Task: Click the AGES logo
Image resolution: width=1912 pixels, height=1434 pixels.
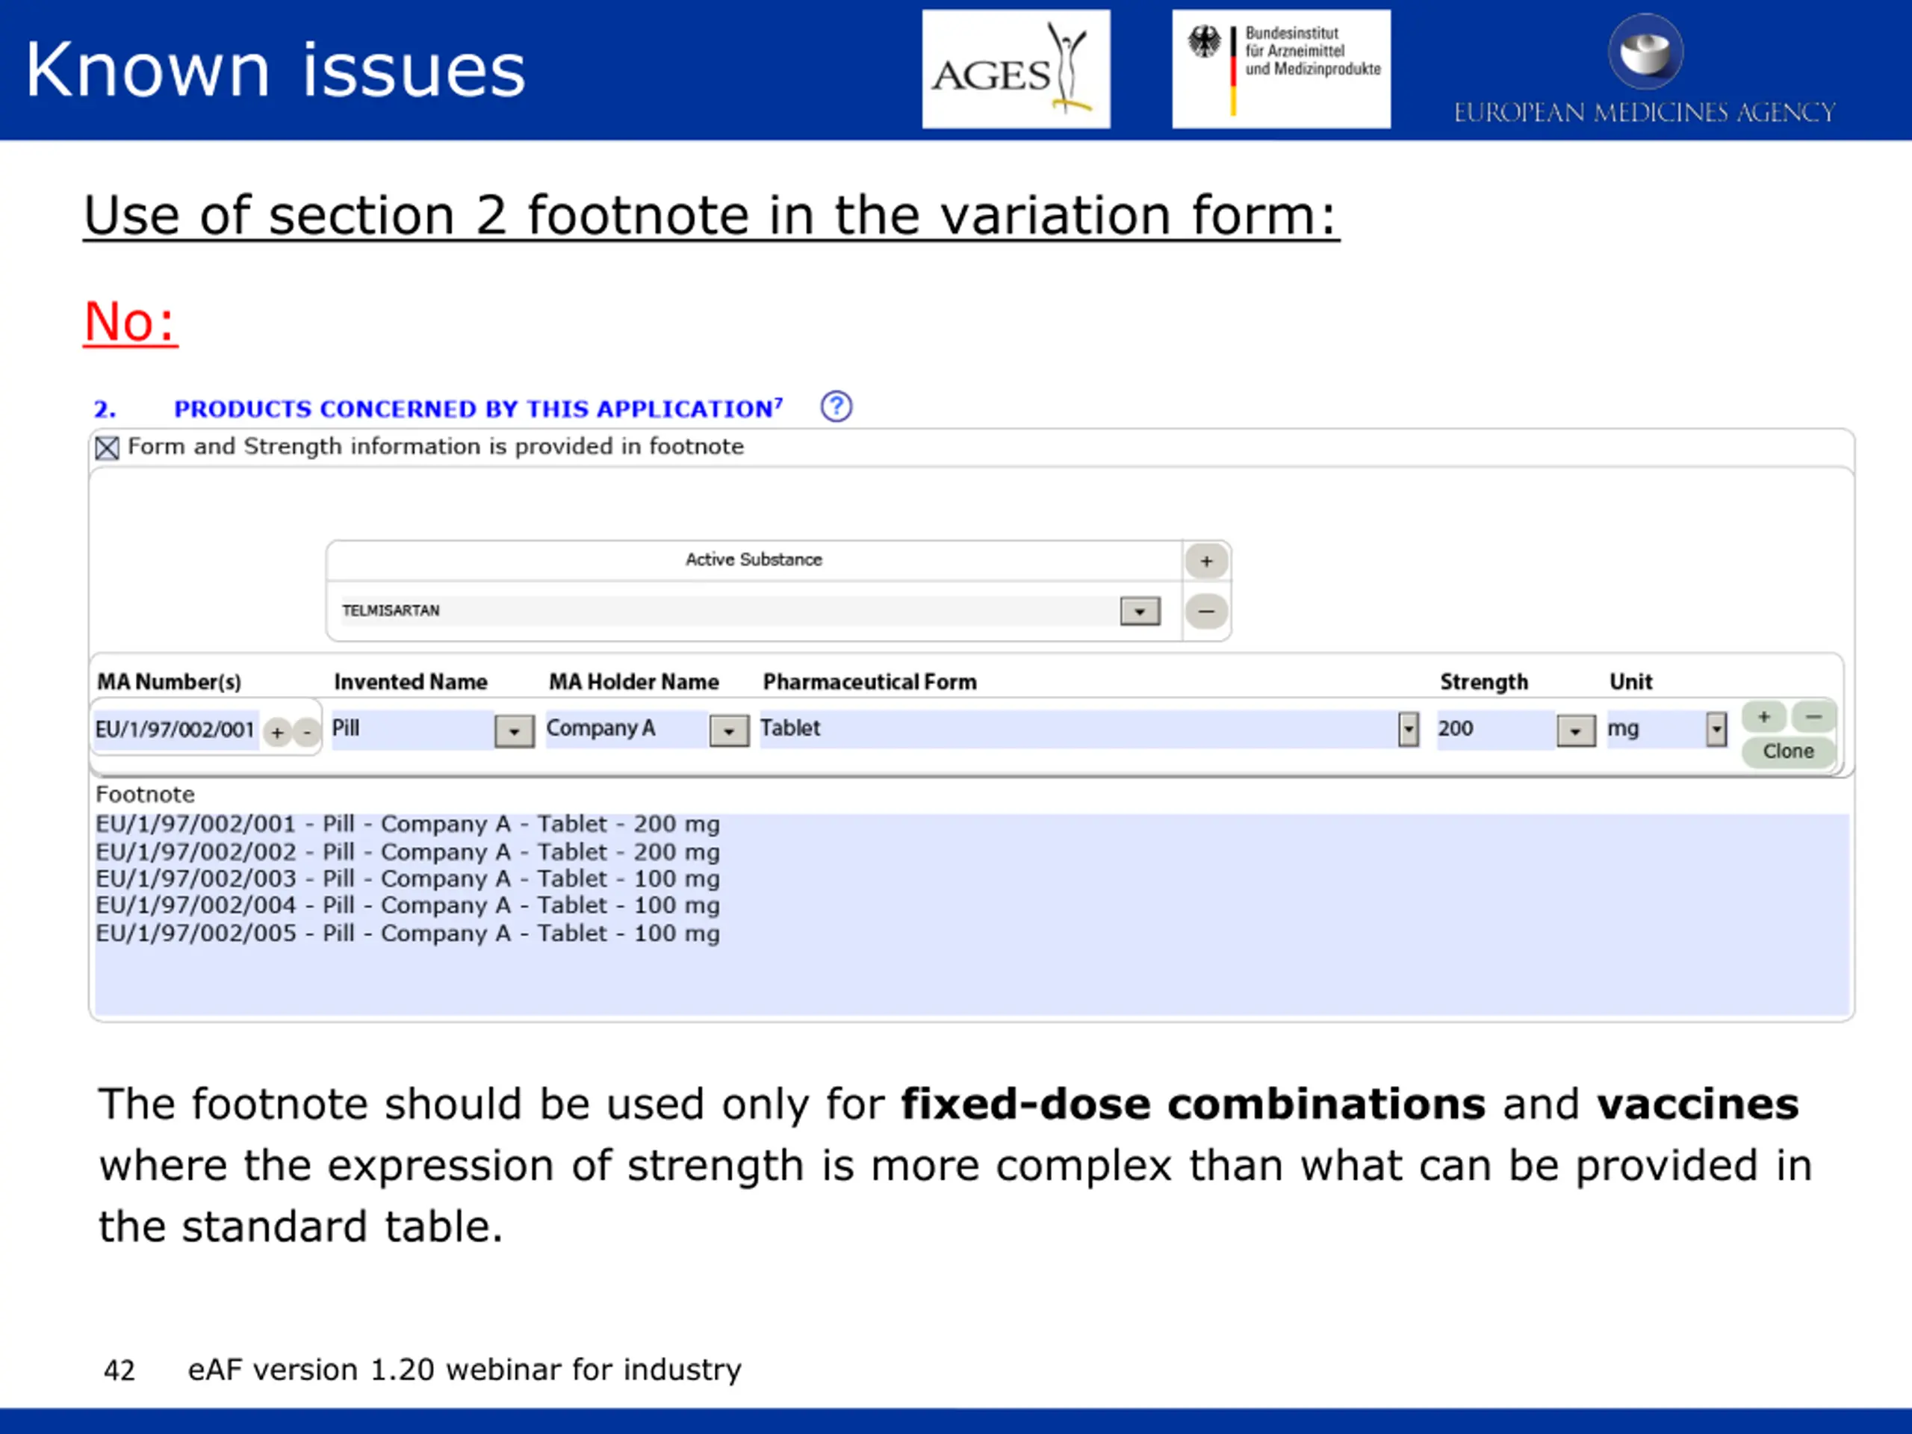Action: tap(1016, 69)
